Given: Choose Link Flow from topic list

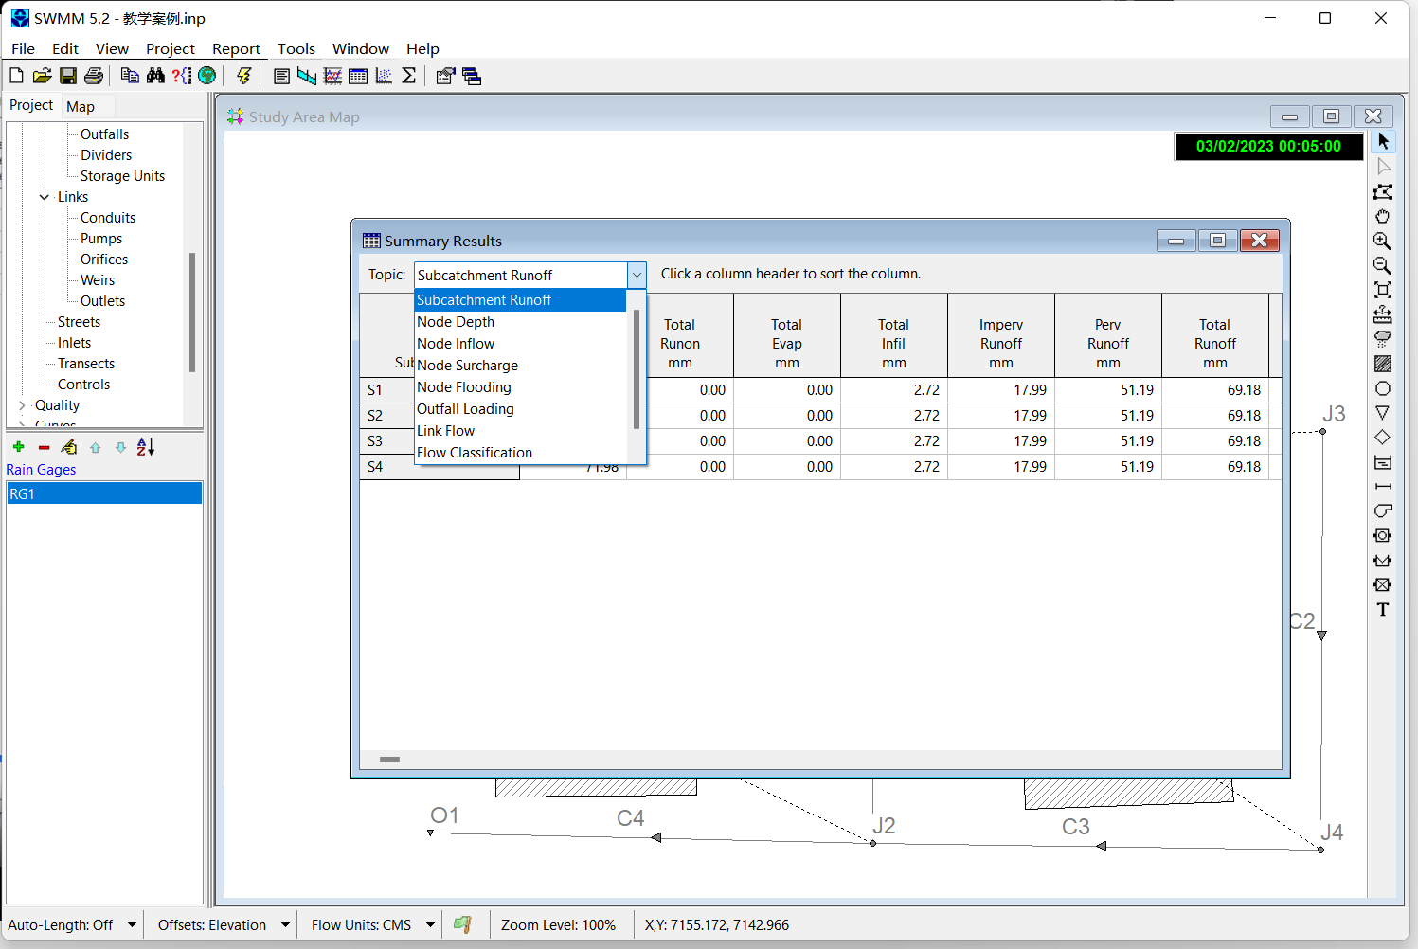Looking at the screenshot, I should pos(521,431).
